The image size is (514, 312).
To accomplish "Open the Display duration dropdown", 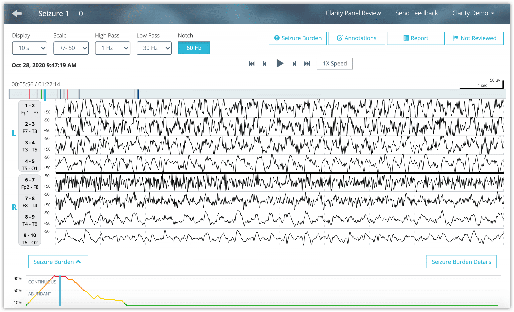I will click(29, 48).
